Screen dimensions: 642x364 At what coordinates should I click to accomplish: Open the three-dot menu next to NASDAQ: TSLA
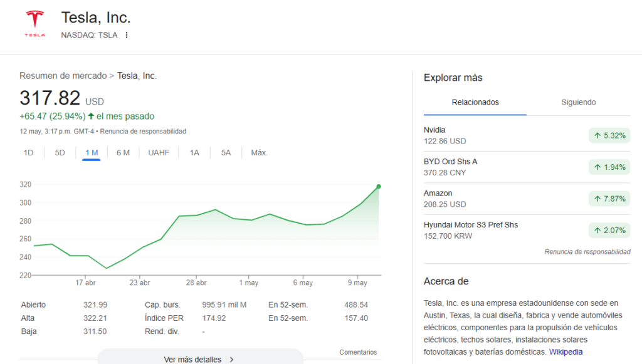[x=127, y=35]
